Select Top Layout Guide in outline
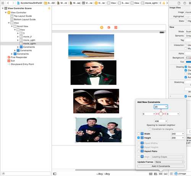Screen dimensions: 191x176 [23, 16]
